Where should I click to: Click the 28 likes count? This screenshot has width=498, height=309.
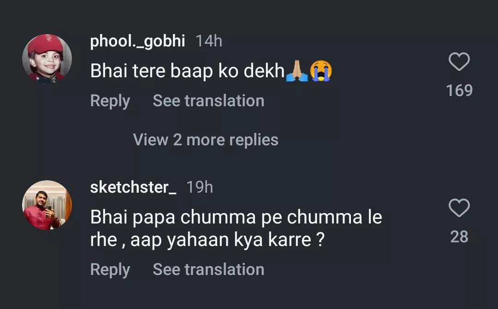459,237
